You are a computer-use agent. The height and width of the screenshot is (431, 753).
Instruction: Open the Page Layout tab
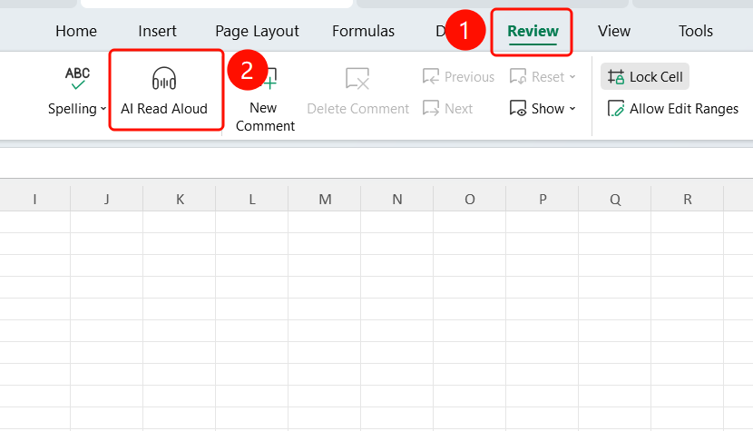click(x=257, y=31)
